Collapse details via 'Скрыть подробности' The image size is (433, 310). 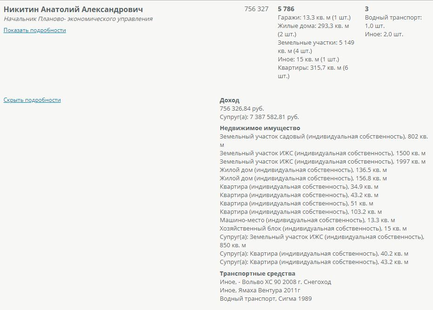[32, 100]
